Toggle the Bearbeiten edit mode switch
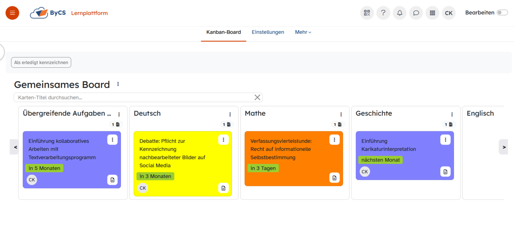The width and height of the screenshot is (514, 241). click(x=502, y=13)
